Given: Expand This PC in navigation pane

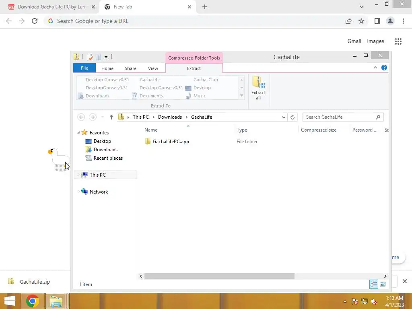Looking at the screenshot, I should 78,175.
